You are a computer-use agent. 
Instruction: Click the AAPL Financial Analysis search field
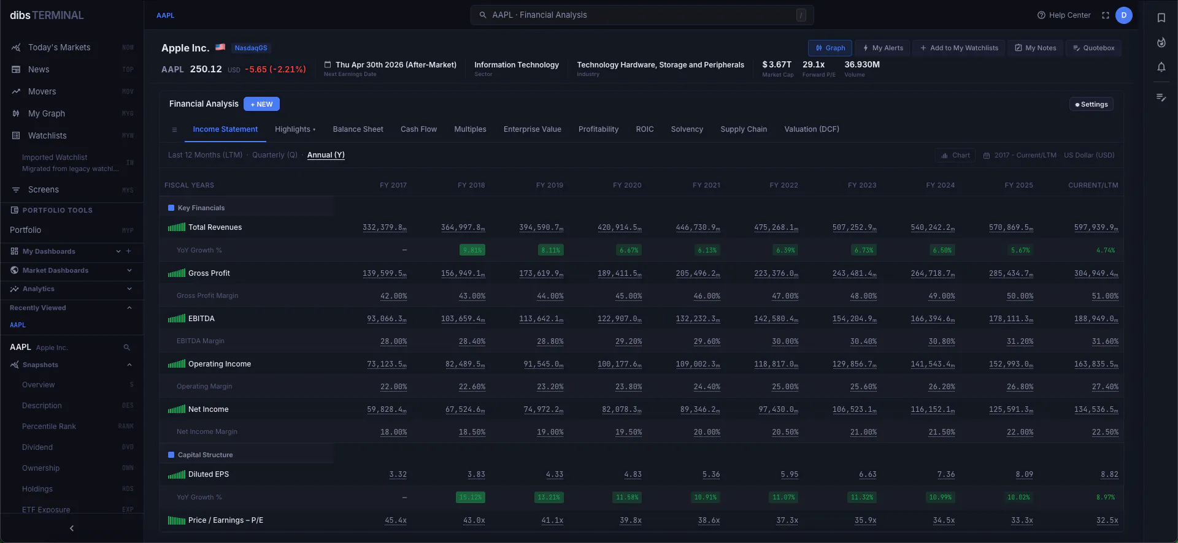coord(642,15)
